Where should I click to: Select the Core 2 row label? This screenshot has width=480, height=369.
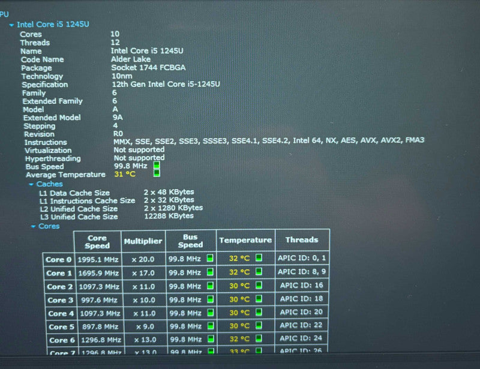pyautogui.click(x=60, y=287)
